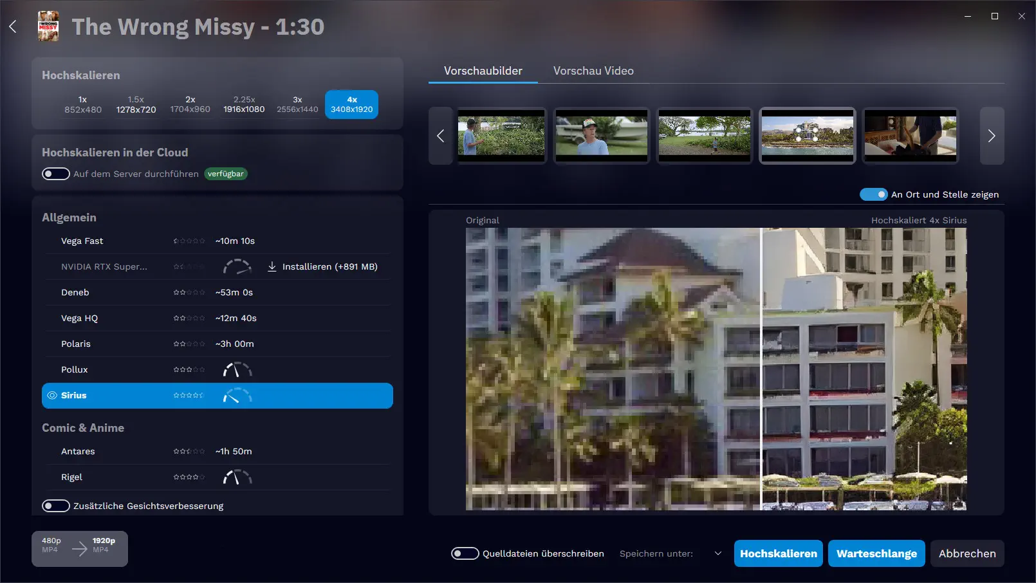Toggle Quelldateien überschreiben switch
This screenshot has height=583, width=1036.
point(465,553)
